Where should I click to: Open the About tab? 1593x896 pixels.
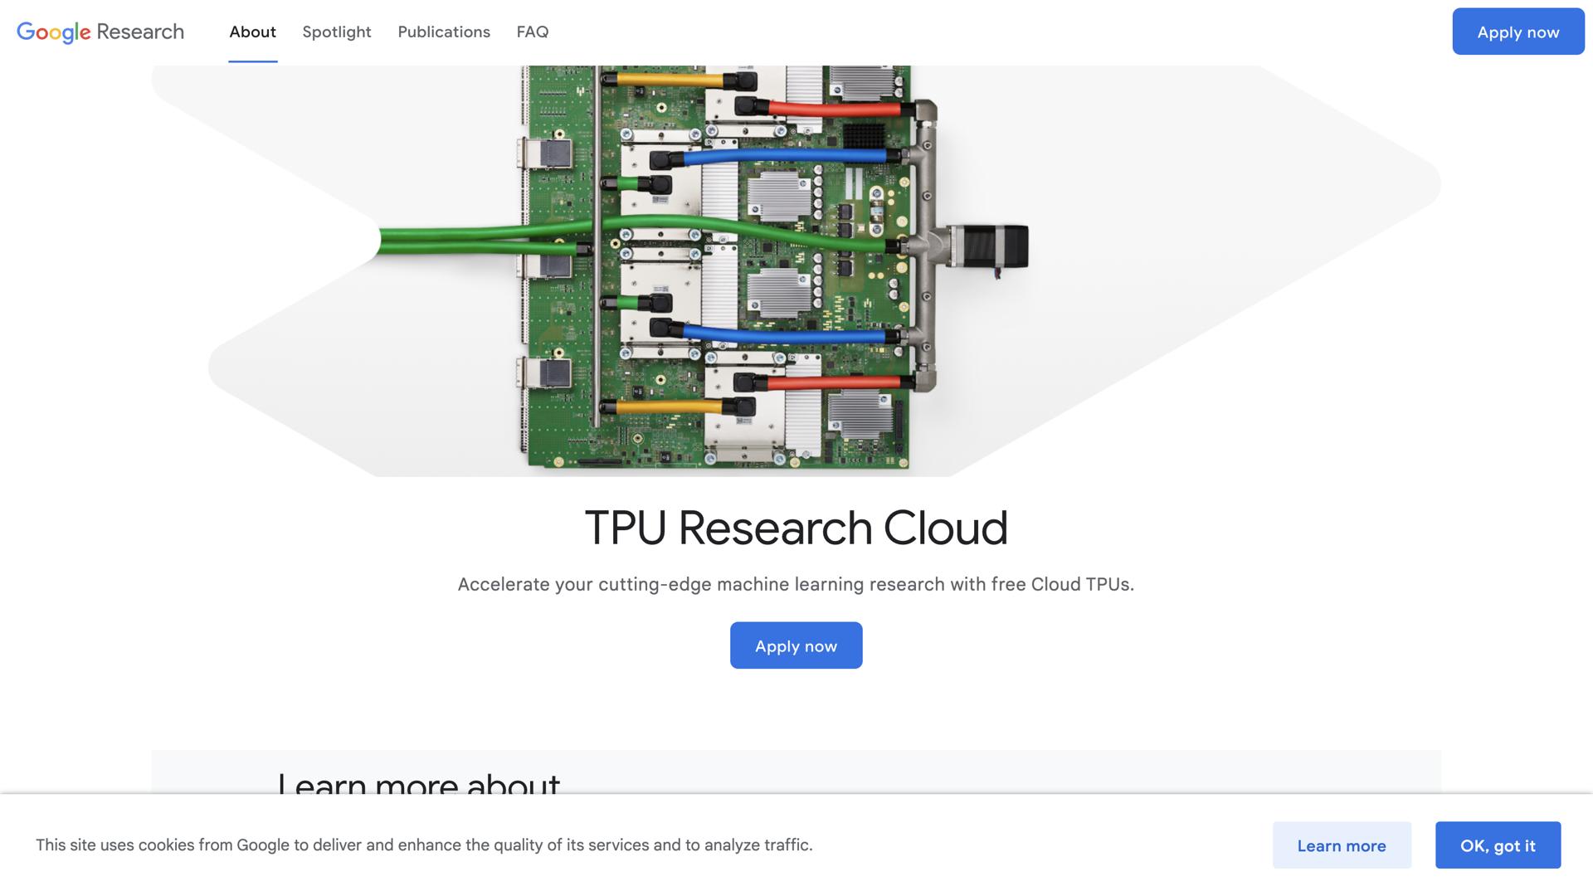[252, 32]
